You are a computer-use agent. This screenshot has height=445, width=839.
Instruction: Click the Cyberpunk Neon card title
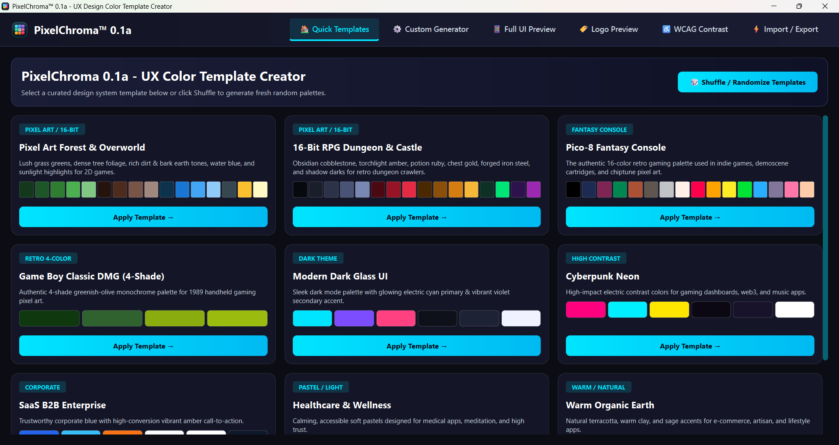[x=603, y=276]
